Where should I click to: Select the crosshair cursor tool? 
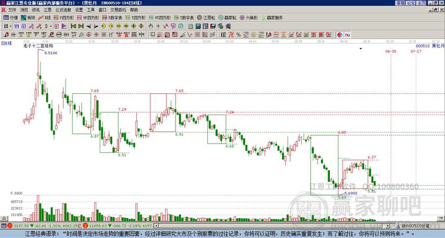tap(158, 26)
